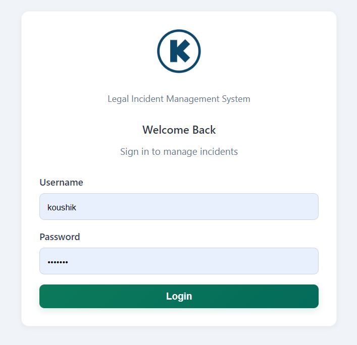Click the white "Login" text on button

click(179, 296)
